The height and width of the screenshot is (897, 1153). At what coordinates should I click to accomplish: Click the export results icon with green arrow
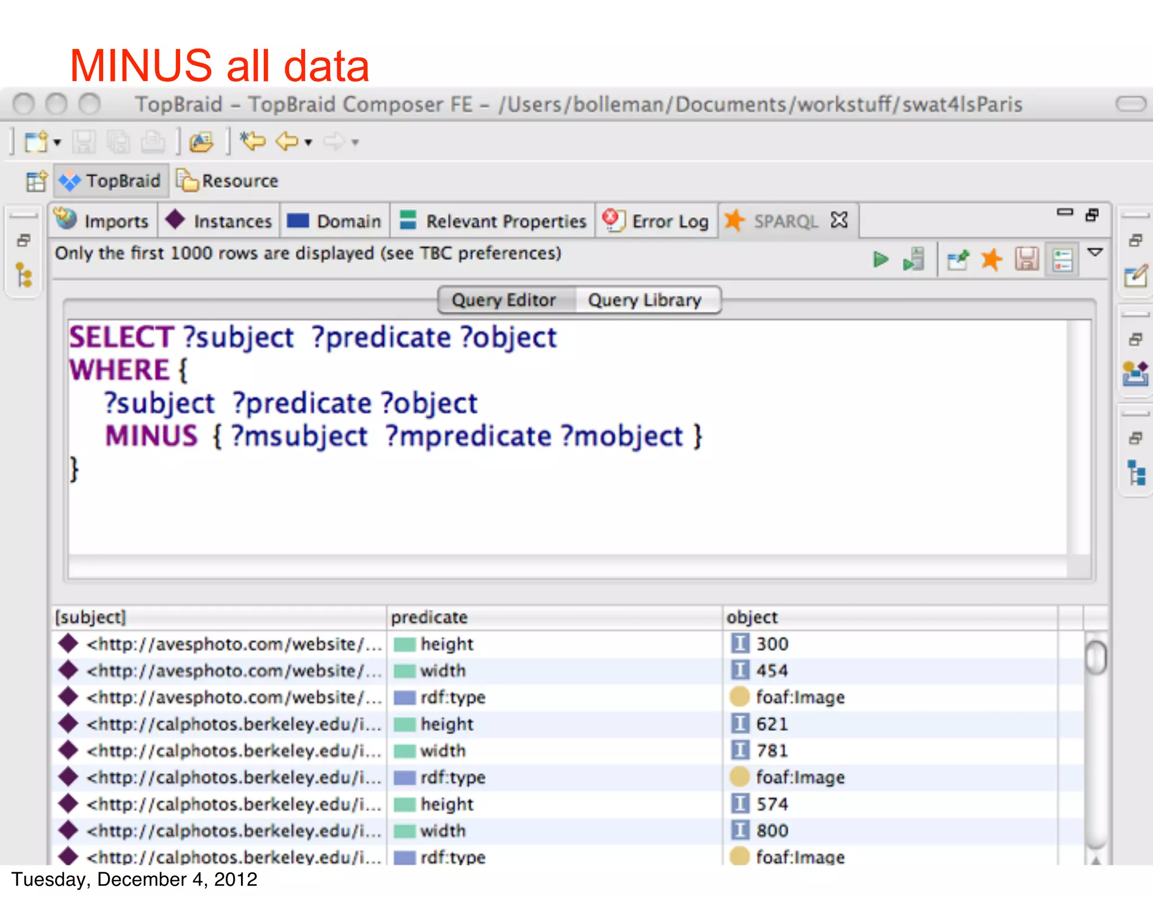point(958,260)
